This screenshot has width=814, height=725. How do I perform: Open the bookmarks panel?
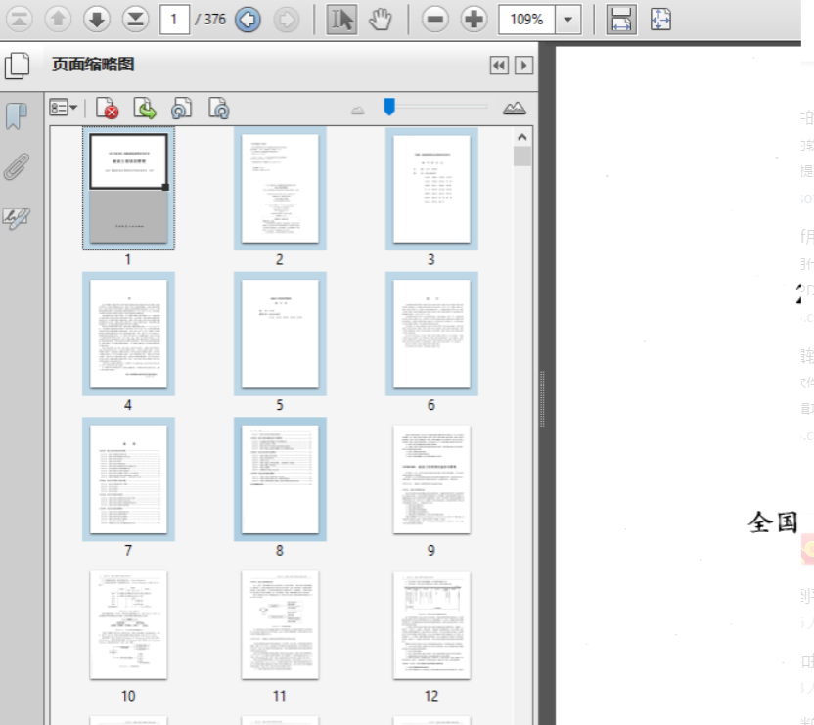(16, 115)
